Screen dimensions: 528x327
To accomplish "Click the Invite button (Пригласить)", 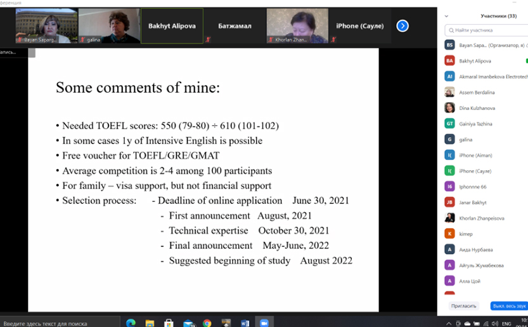I will point(463,305).
